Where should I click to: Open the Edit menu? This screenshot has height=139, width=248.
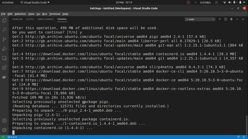[x=10, y=14]
